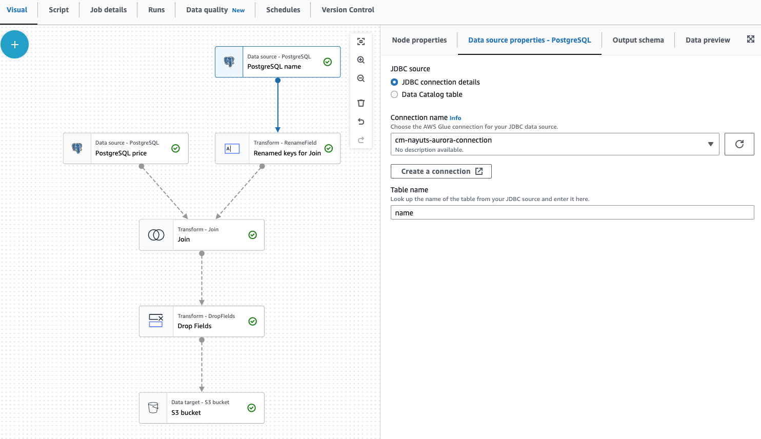Viewport: 761px width, 439px height.
Task: Refresh the JDBC connection list
Action: [x=739, y=144]
